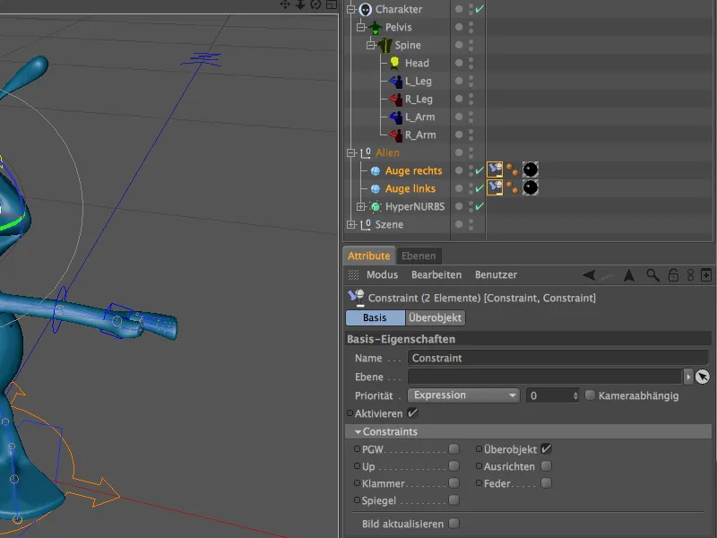Collapse the Pelvis tree node
Image resolution: width=717 pixels, height=538 pixels.
[x=361, y=28]
